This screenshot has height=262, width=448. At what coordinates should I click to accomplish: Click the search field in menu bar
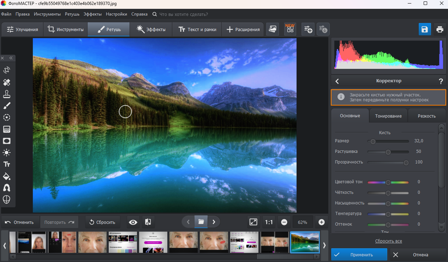tap(184, 14)
